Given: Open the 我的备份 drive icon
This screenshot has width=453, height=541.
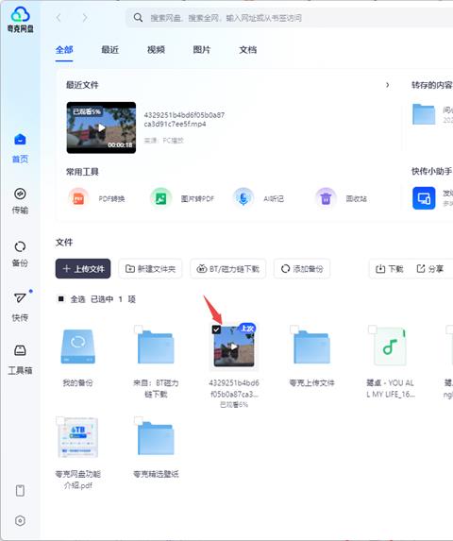Looking at the screenshot, I should click(x=78, y=347).
